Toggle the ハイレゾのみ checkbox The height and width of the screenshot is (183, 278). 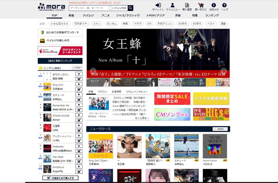[110, 8]
